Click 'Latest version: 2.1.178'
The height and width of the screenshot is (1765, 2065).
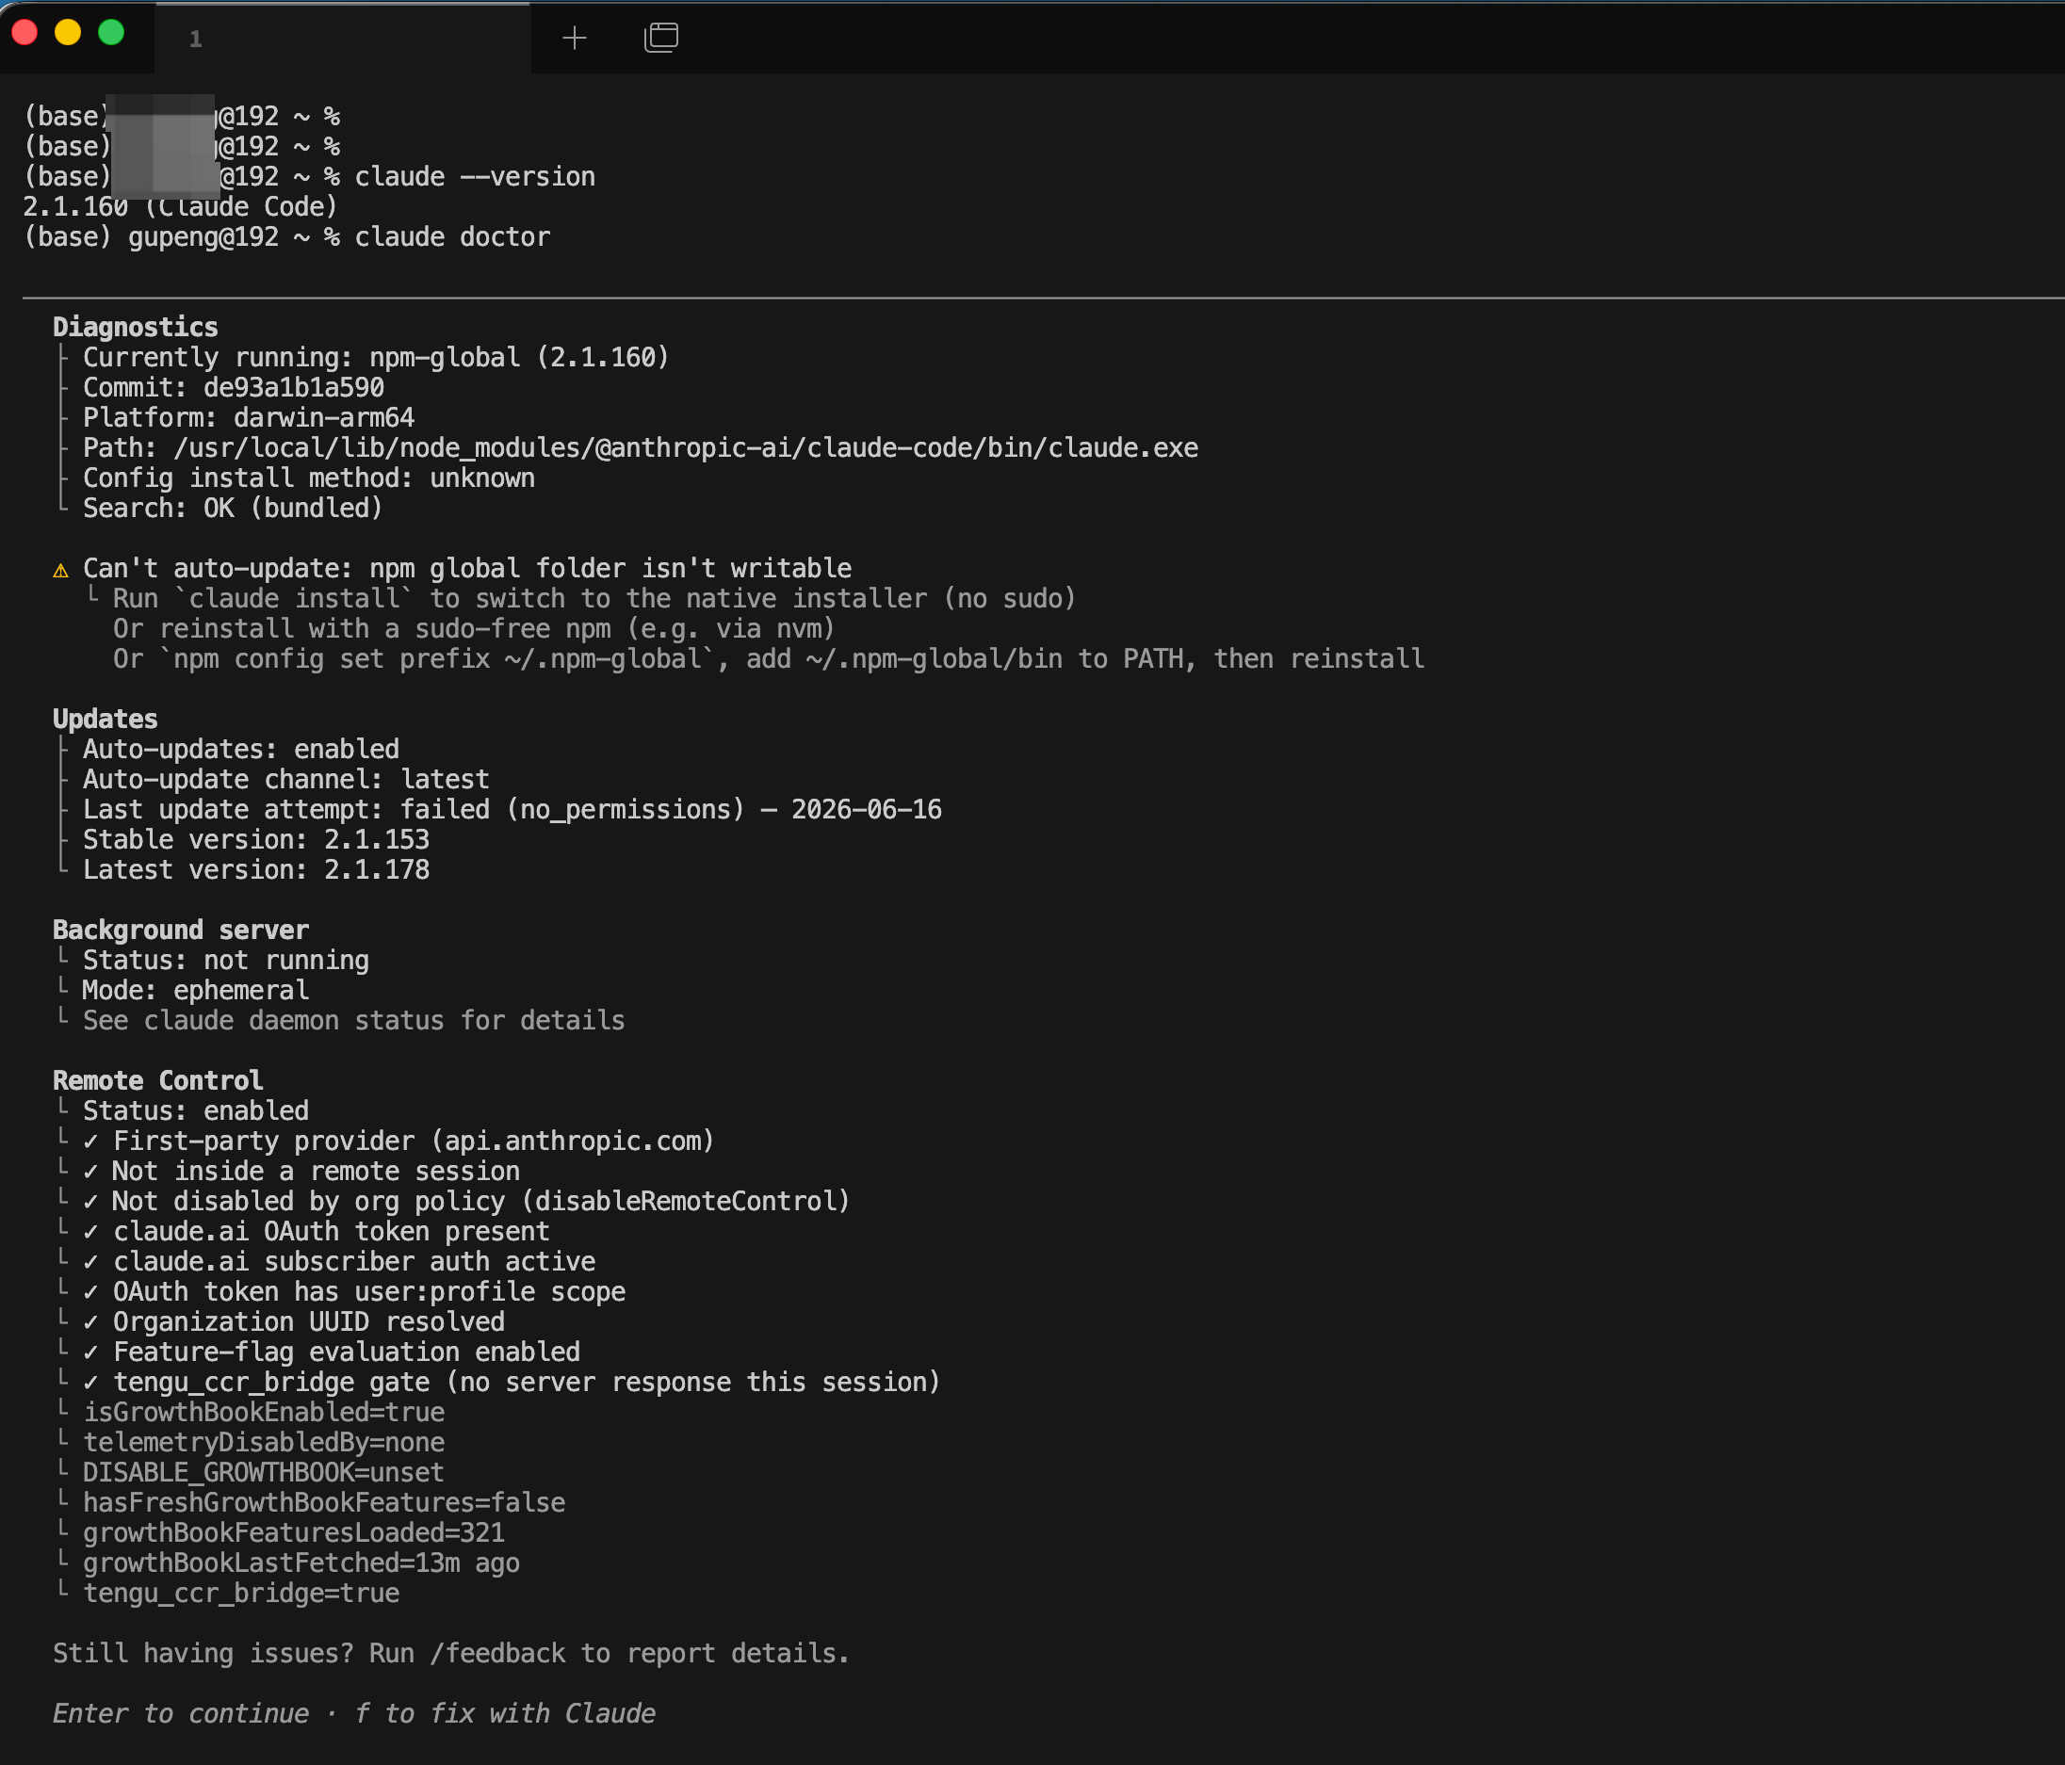click(x=256, y=870)
